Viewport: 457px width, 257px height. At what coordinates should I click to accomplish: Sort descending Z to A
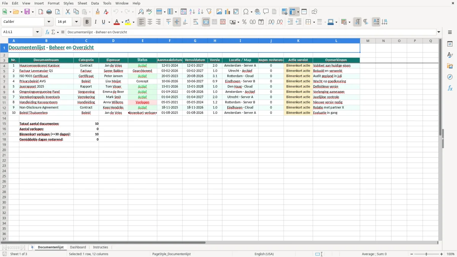coord(201,12)
